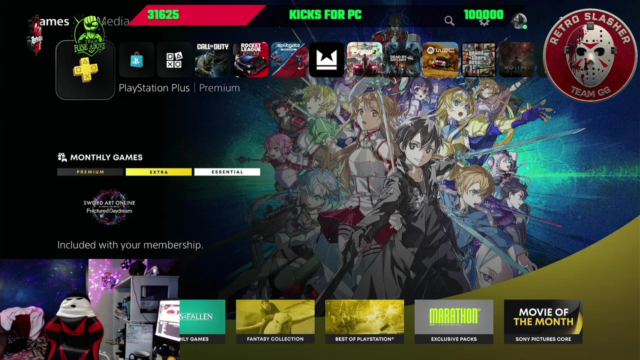Image resolution: width=640 pixels, height=360 pixels.
Task: Click the webcam feed overlay
Action: tap(89, 309)
